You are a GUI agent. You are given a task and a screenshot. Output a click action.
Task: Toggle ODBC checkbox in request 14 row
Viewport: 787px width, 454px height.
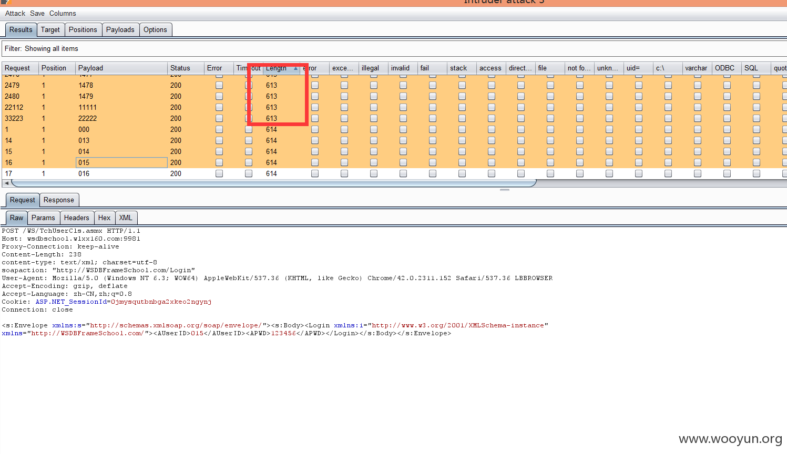point(727,140)
